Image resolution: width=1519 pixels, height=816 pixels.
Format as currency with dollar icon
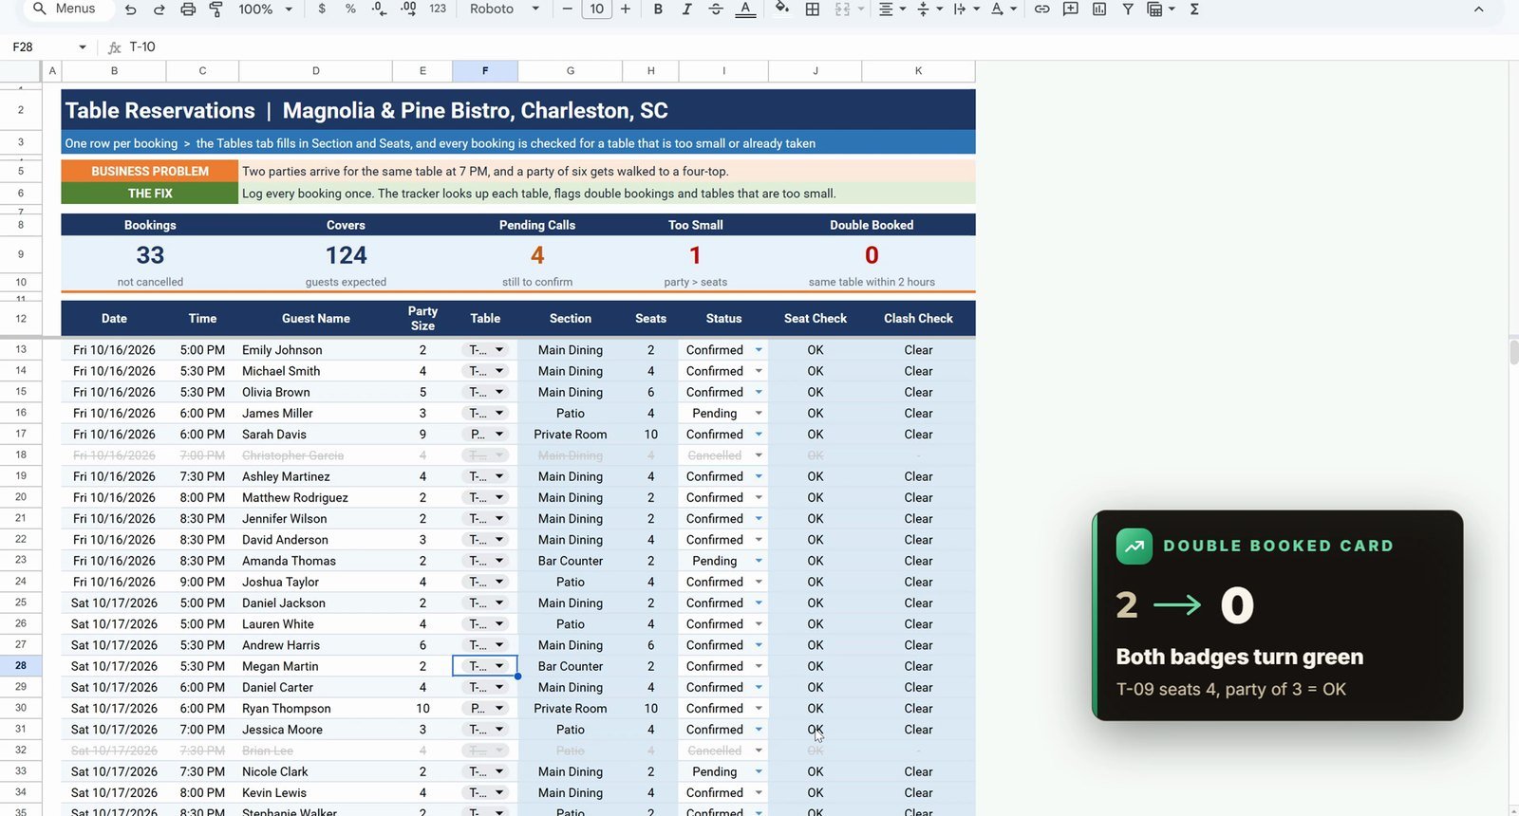click(x=322, y=9)
